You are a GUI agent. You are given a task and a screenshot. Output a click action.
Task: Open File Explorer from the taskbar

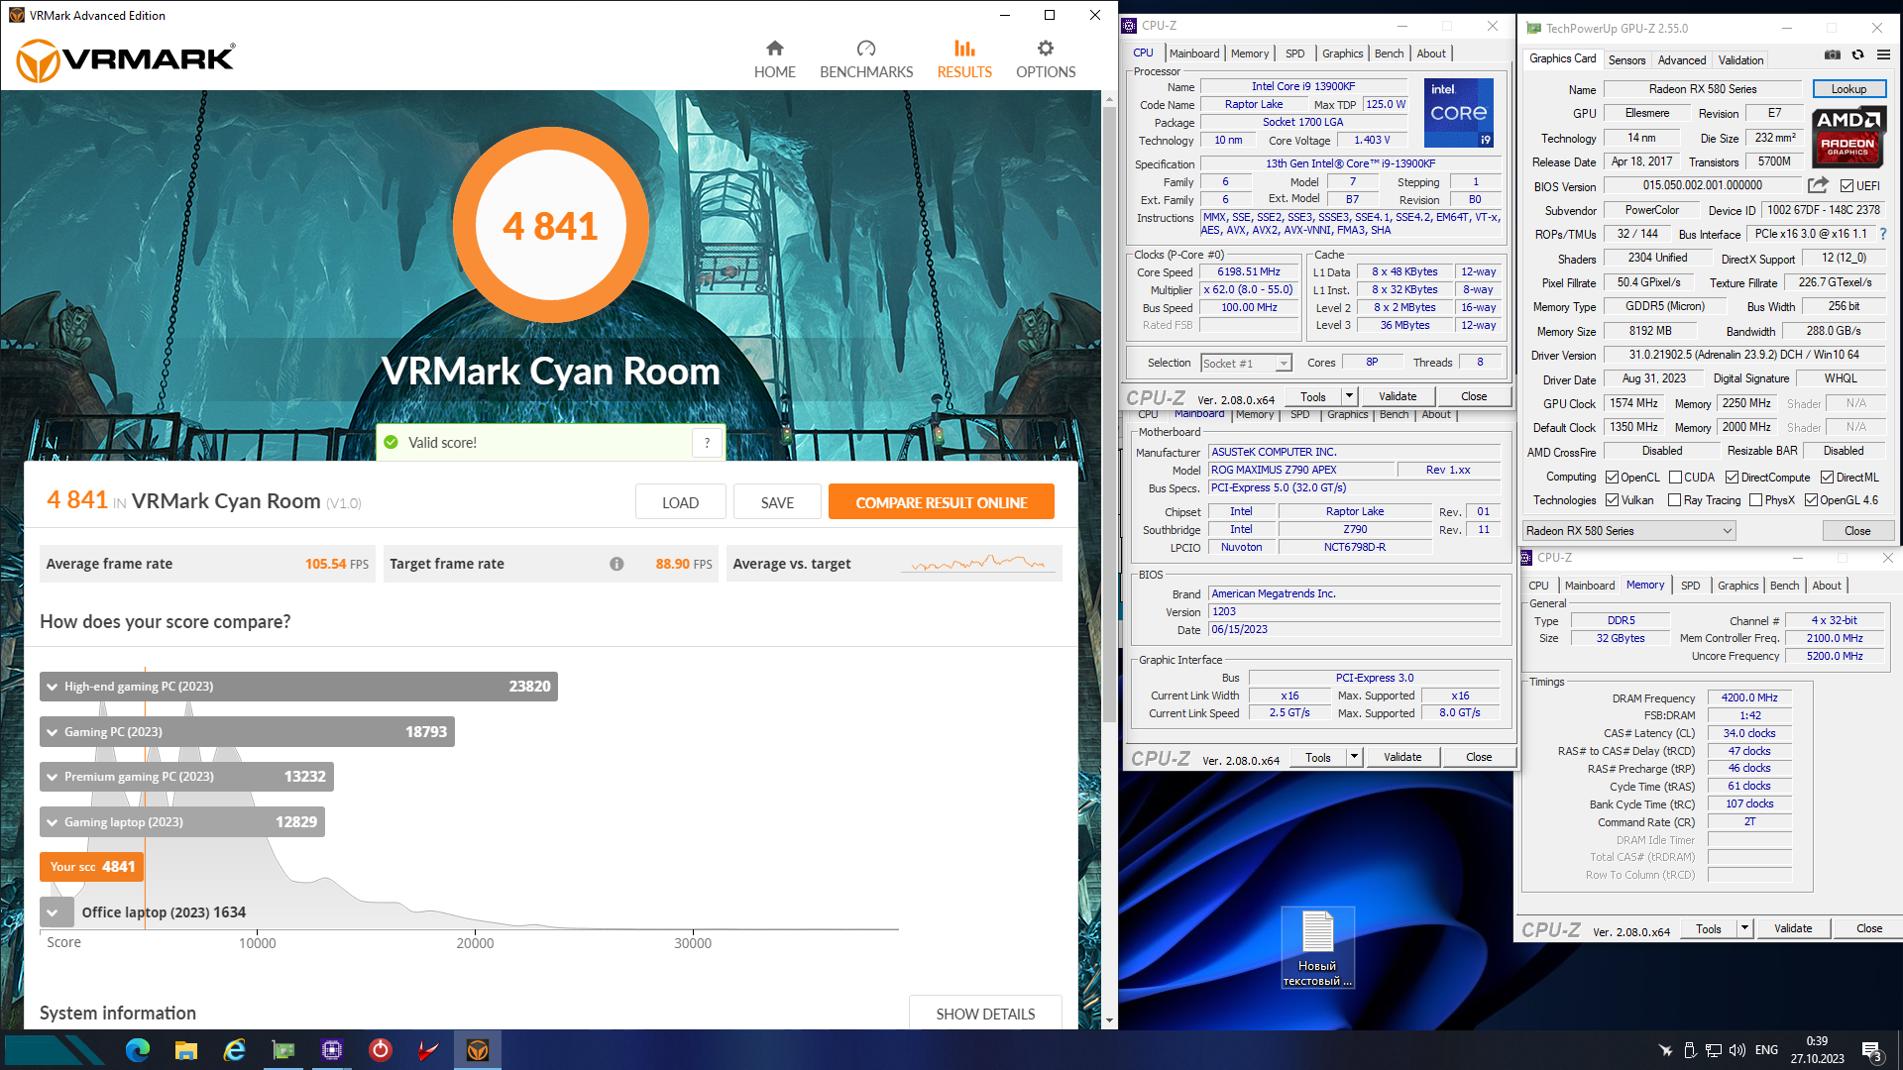coord(186,1050)
